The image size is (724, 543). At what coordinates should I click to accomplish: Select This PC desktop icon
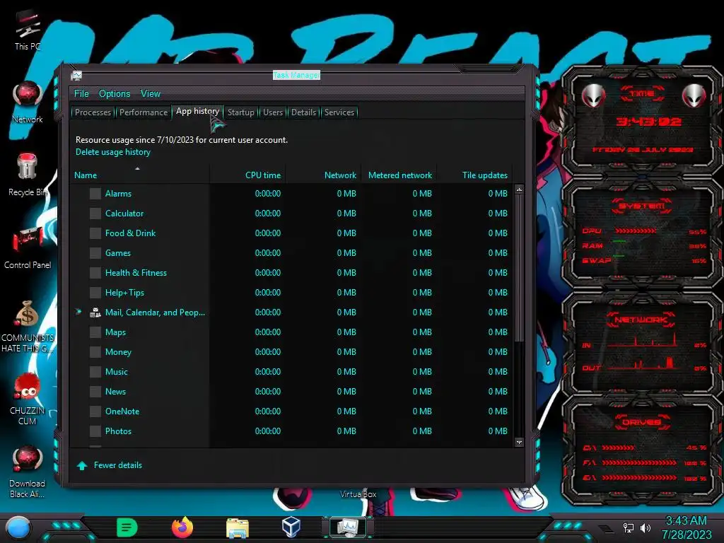pyautogui.click(x=28, y=30)
